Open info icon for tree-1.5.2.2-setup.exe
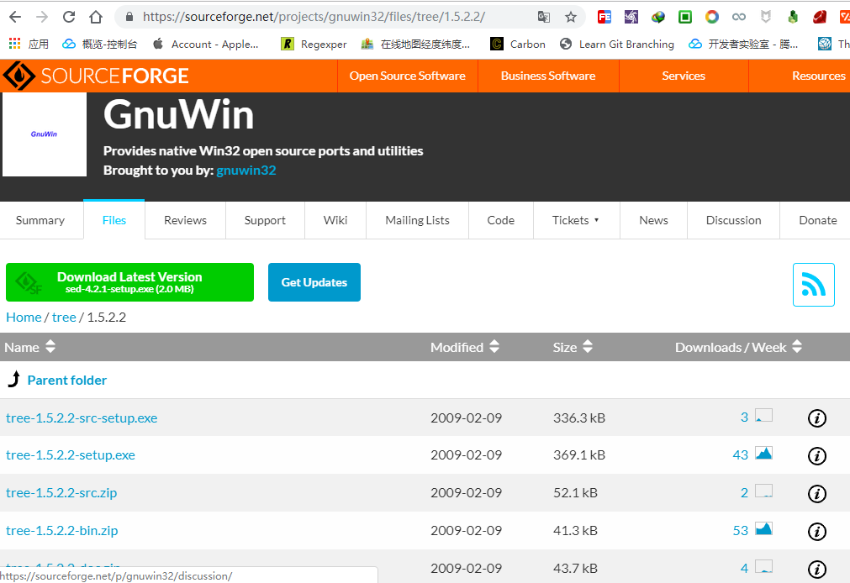 (x=816, y=456)
